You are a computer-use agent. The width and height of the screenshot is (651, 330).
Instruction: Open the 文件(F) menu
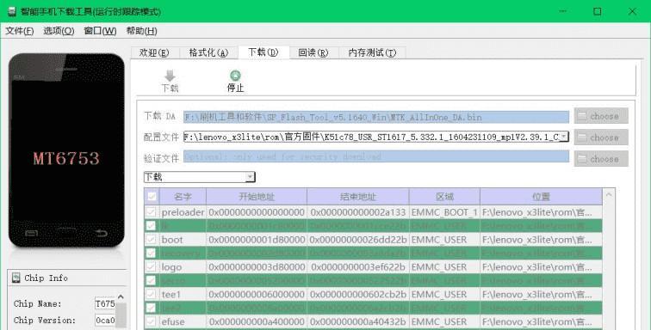(20, 31)
